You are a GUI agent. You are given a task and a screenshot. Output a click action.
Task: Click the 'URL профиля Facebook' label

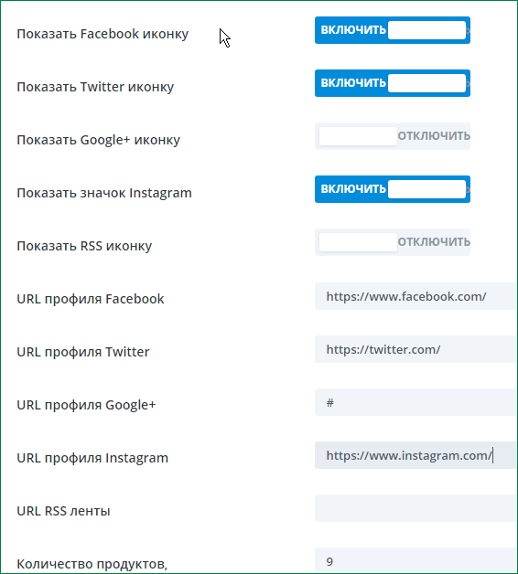91,299
